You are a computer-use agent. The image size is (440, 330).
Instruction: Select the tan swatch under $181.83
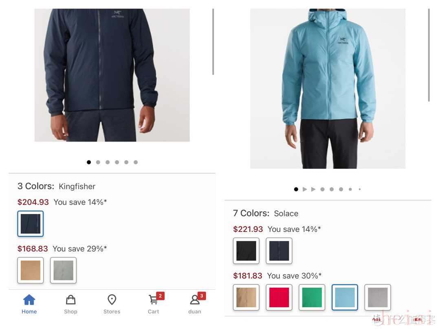coord(246,297)
